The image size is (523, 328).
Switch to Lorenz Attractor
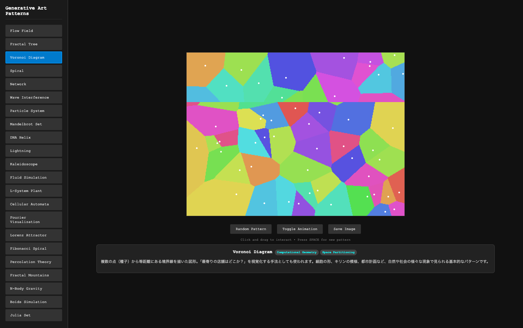[34, 235]
